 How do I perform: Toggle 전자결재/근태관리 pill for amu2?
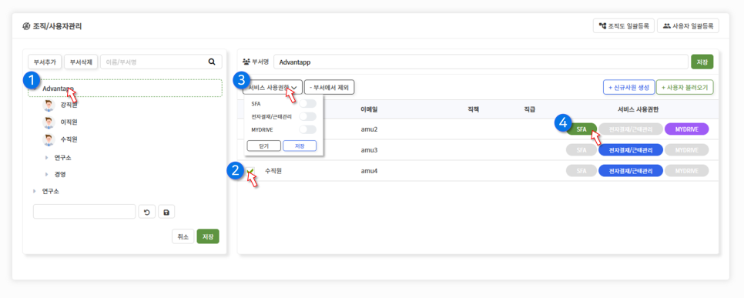[x=631, y=129]
